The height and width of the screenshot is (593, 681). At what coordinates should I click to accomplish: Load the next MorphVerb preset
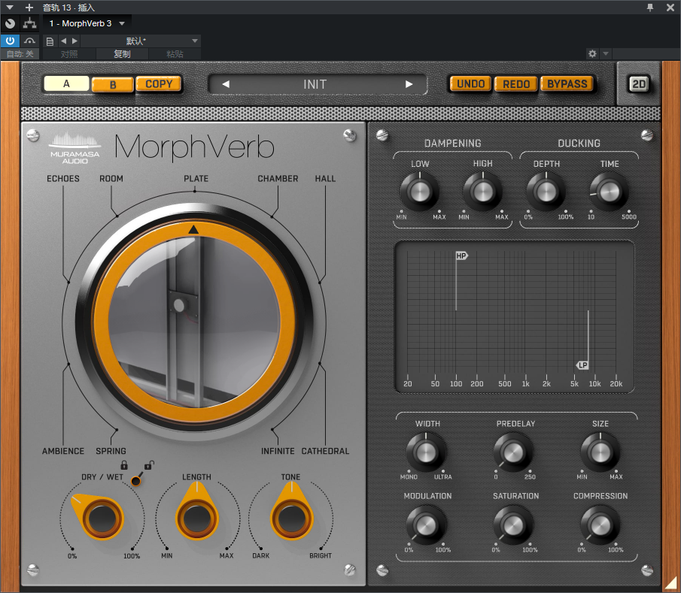coord(409,84)
